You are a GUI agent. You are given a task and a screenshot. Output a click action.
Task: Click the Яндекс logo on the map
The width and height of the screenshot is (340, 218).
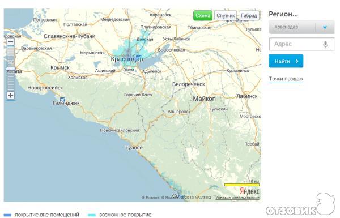coord(249,191)
